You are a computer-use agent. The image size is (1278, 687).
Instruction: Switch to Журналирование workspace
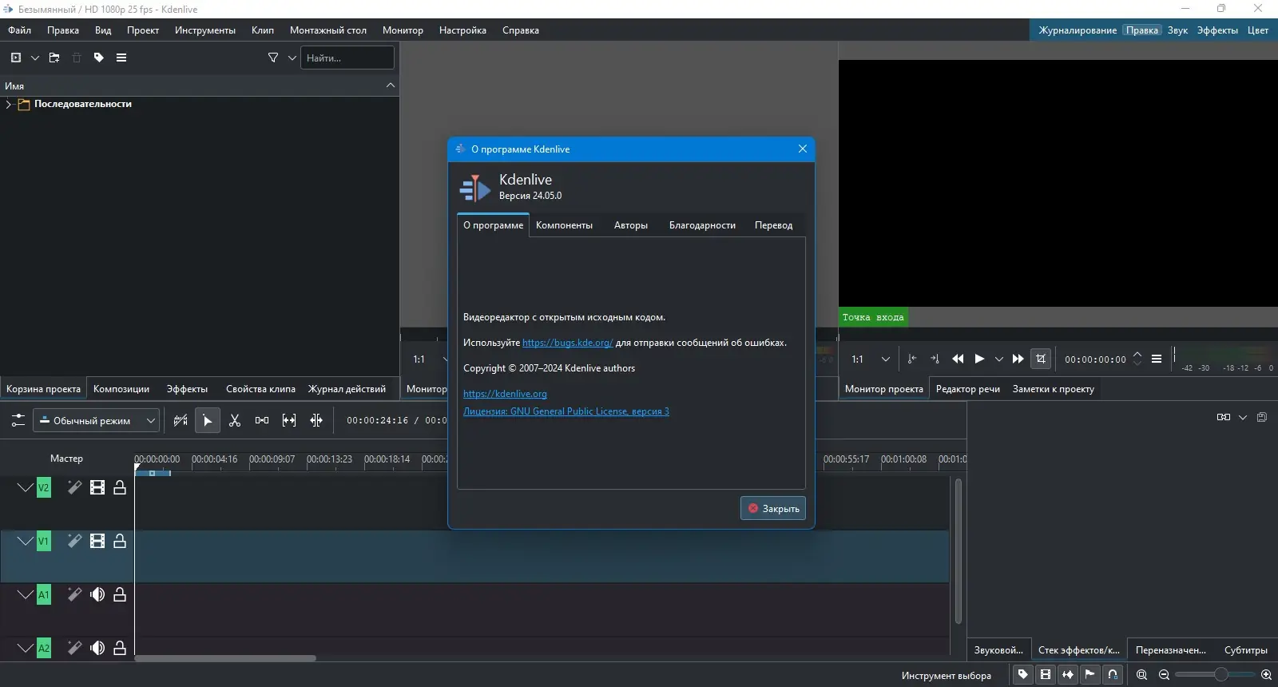coord(1078,30)
